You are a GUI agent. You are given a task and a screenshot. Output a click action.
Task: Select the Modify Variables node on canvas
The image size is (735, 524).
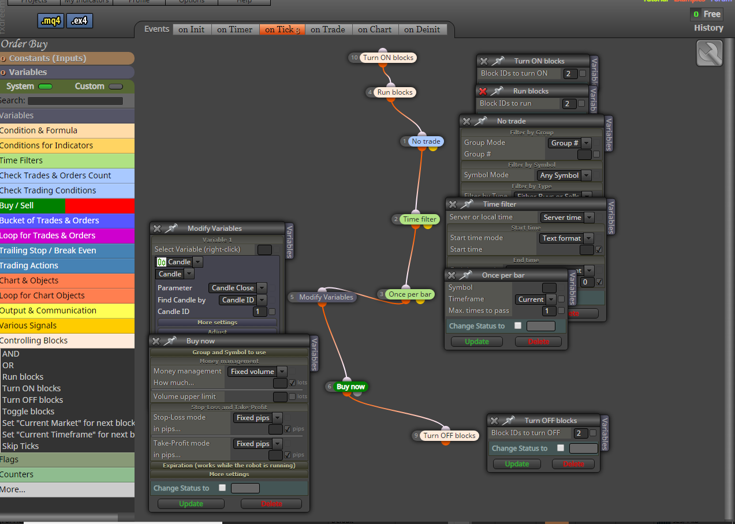pos(326,297)
